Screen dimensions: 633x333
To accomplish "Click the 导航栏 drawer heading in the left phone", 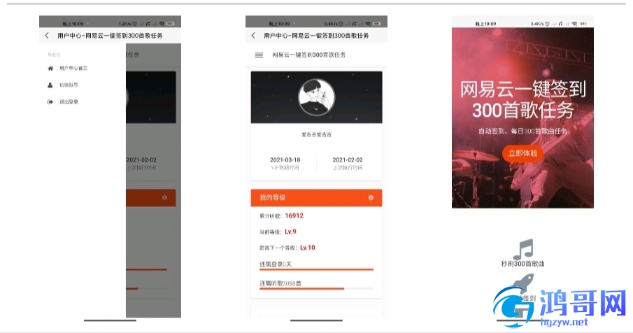I will [x=54, y=55].
